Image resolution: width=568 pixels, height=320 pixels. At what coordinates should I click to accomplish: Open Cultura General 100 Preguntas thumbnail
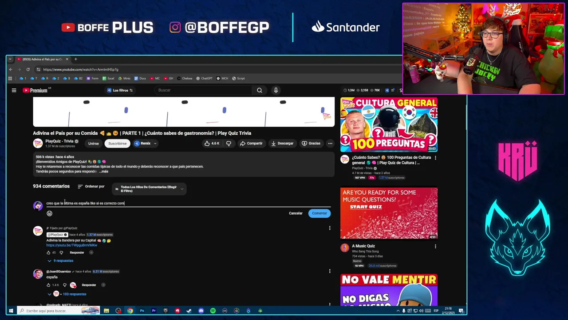pos(389,125)
